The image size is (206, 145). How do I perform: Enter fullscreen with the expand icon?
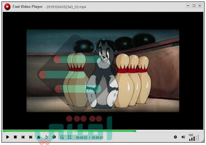click(x=69, y=137)
